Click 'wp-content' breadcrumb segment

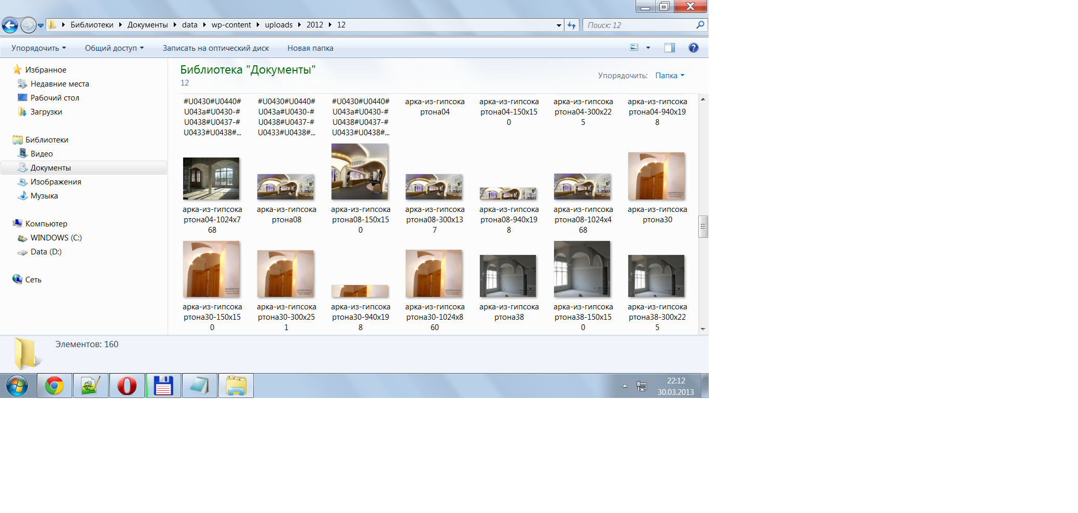coord(231,25)
